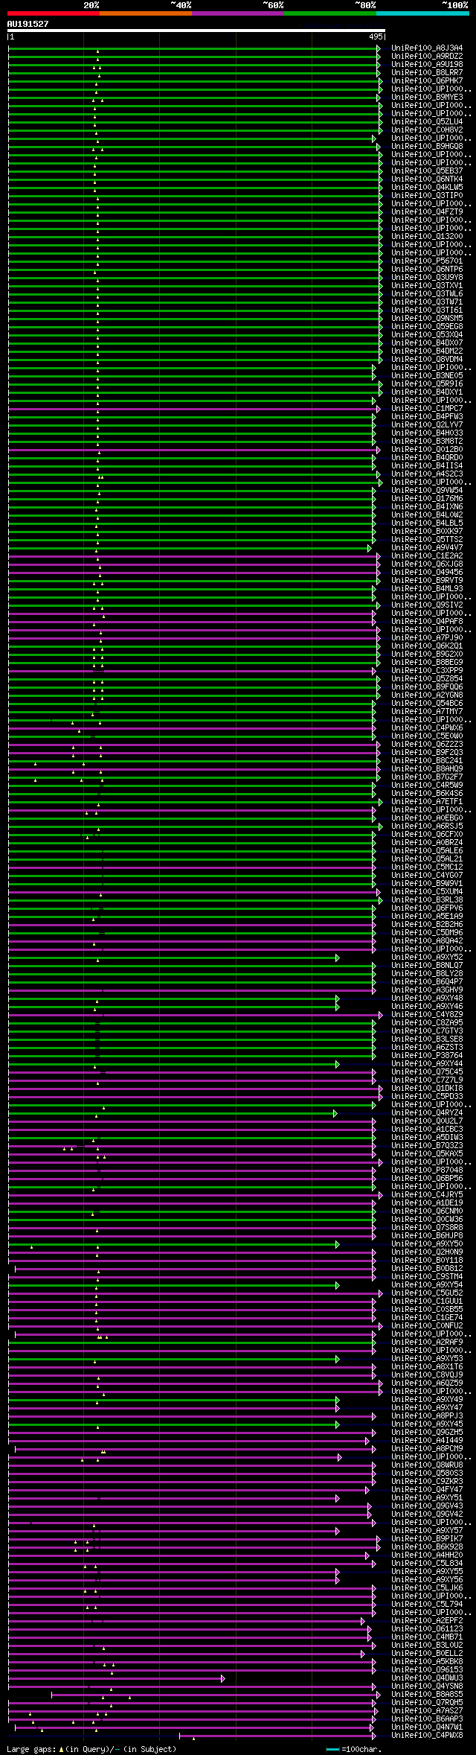
Task: Choose hit UniRef100_B9HGQ8
Action: (427, 146)
